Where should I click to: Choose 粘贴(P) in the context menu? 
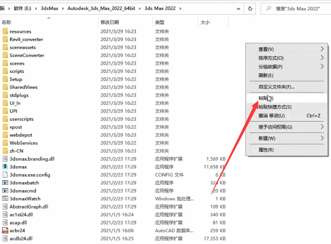(286, 98)
